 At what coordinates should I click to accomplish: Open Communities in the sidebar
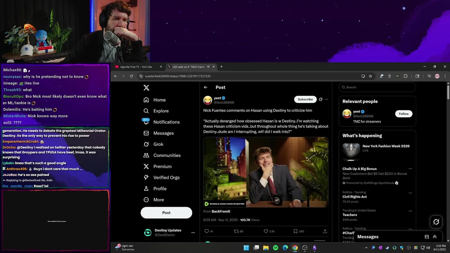[162, 155]
